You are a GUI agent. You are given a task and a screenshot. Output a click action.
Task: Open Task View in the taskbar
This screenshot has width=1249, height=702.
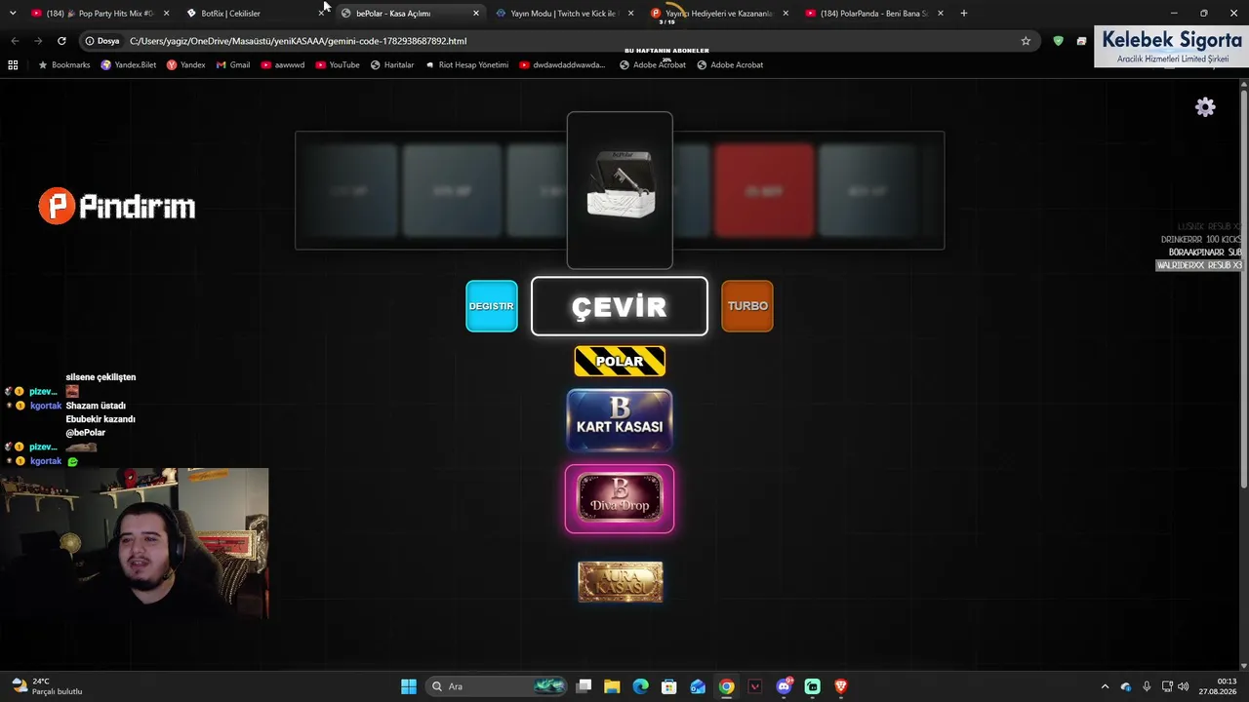pos(584,686)
